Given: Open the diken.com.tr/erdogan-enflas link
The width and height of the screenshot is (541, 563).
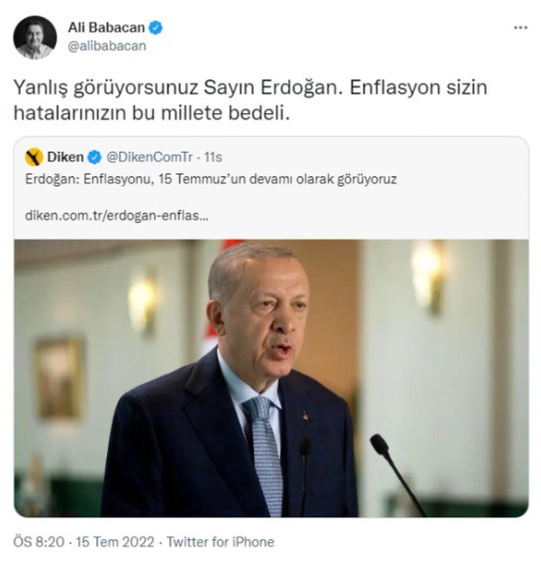Looking at the screenshot, I should pyautogui.click(x=117, y=216).
